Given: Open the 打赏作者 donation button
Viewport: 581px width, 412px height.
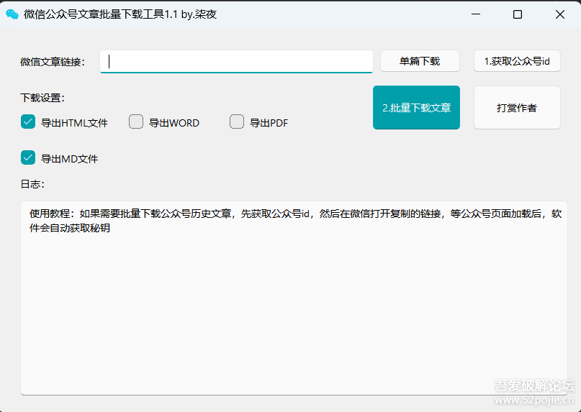Looking at the screenshot, I should 517,108.
